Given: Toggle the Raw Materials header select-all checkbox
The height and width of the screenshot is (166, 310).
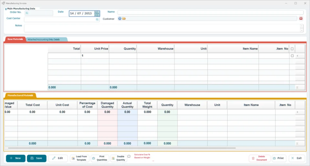Looking at the screenshot, I should tap(292, 49).
